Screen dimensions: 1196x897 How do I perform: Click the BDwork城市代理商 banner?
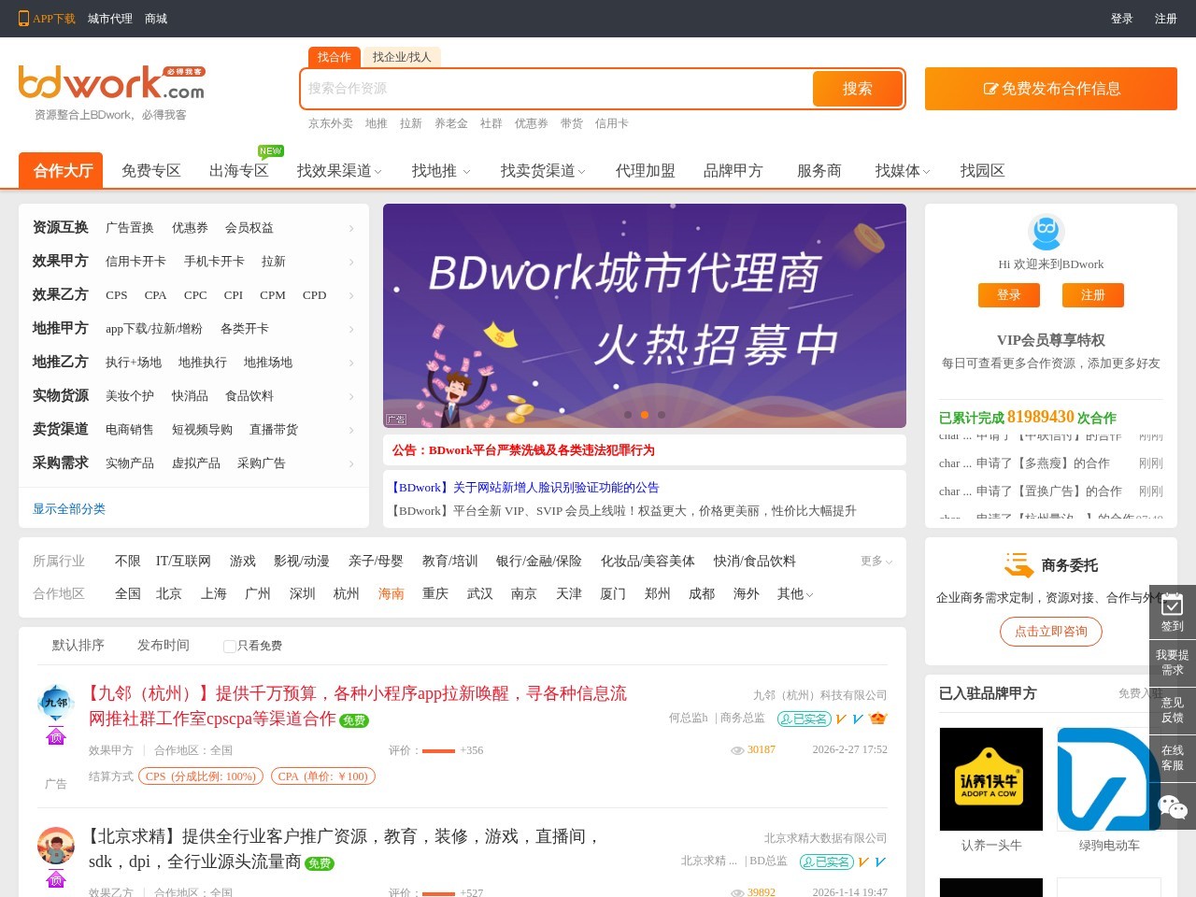pos(645,316)
